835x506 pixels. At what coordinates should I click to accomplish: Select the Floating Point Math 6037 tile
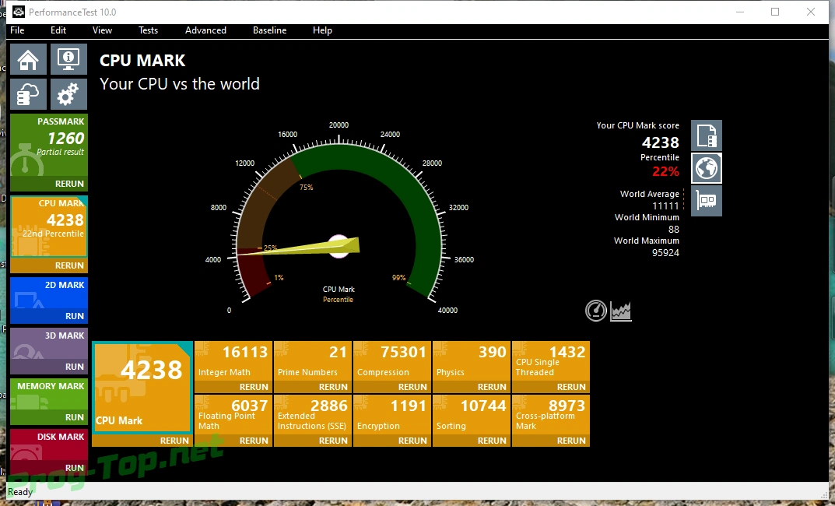coord(233,415)
